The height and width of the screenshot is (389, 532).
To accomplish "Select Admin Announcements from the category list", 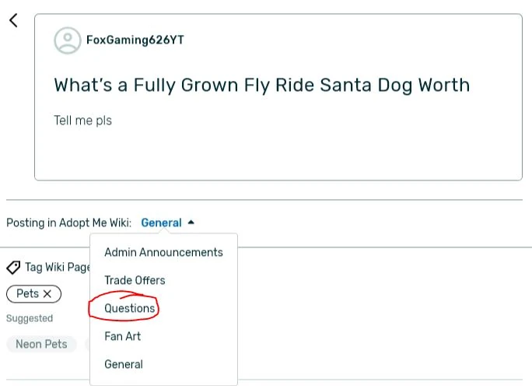I will coord(163,252).
